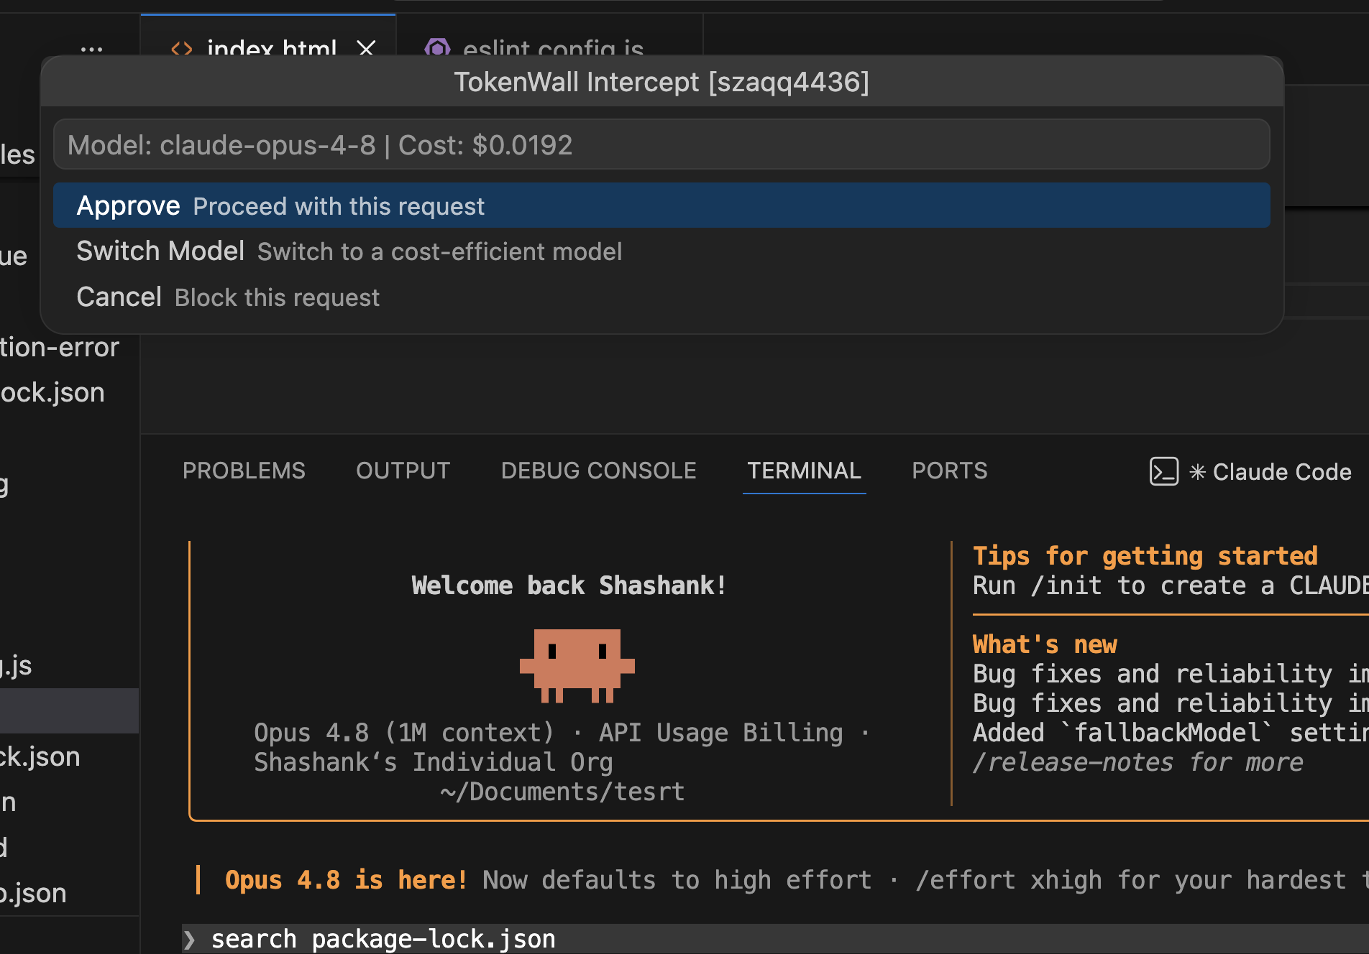1369x954 pixels.
Task: Open the OUTPUT panel tab
Action: 403,471
